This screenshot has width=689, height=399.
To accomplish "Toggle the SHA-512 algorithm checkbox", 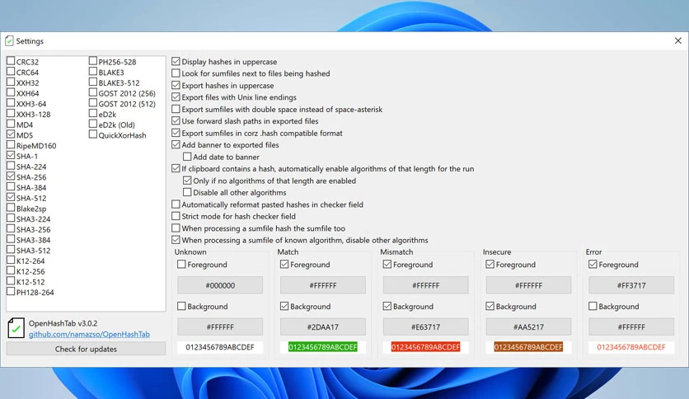I will (x=11, y=198).
